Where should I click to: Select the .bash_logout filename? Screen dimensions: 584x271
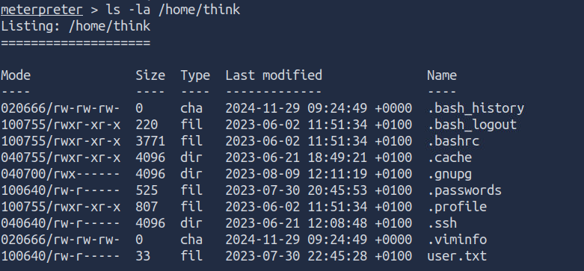pyautogui.click(x=472, y=125)
